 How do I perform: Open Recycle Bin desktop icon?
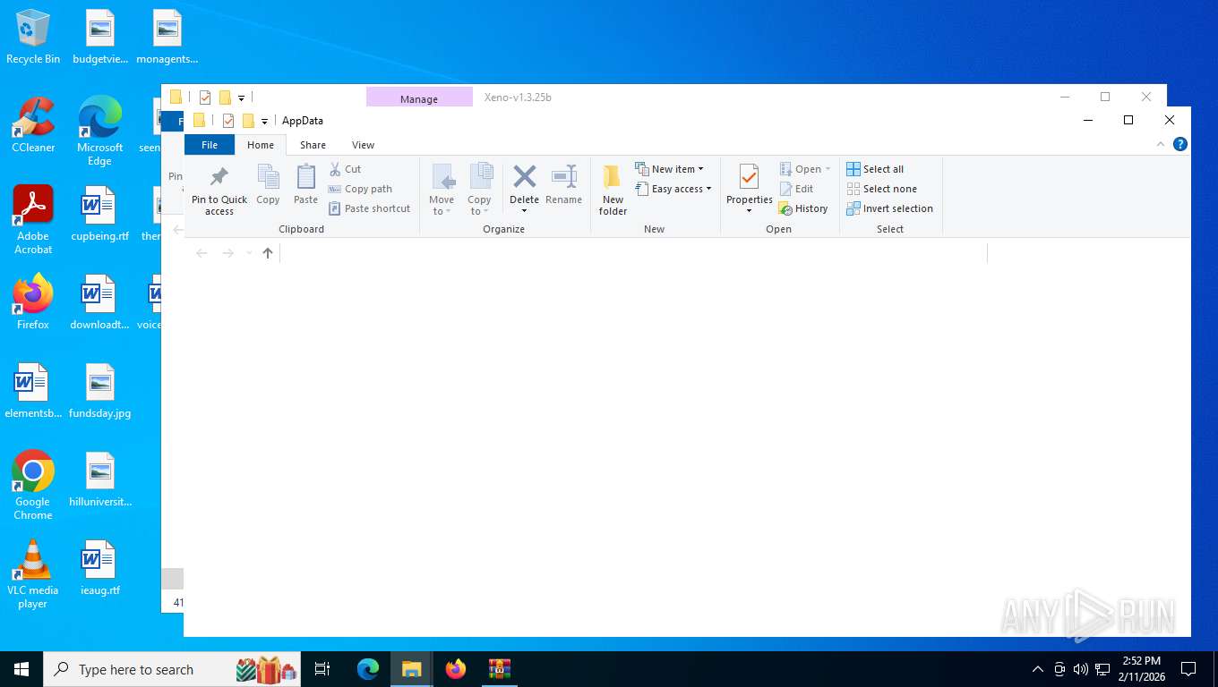pos(33,38)
